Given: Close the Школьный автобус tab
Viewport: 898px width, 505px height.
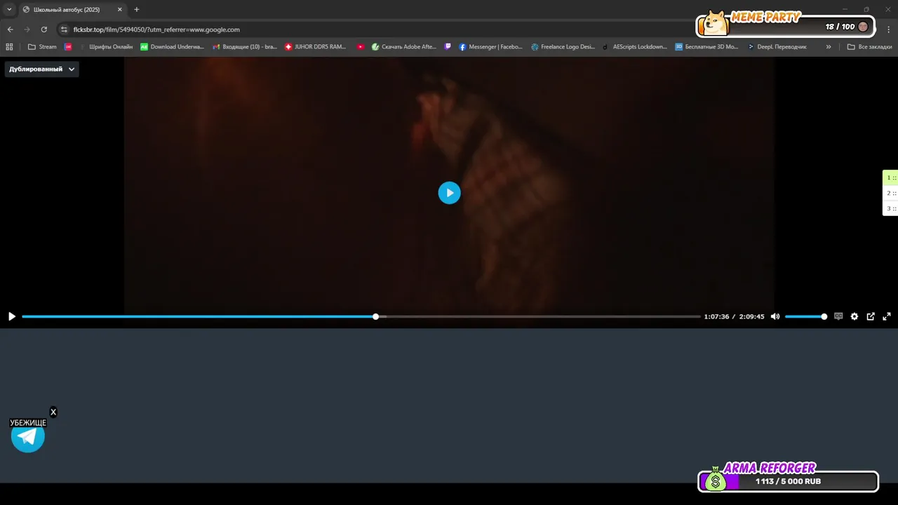Looking at the screenshot, I should (x=119, y=10).
